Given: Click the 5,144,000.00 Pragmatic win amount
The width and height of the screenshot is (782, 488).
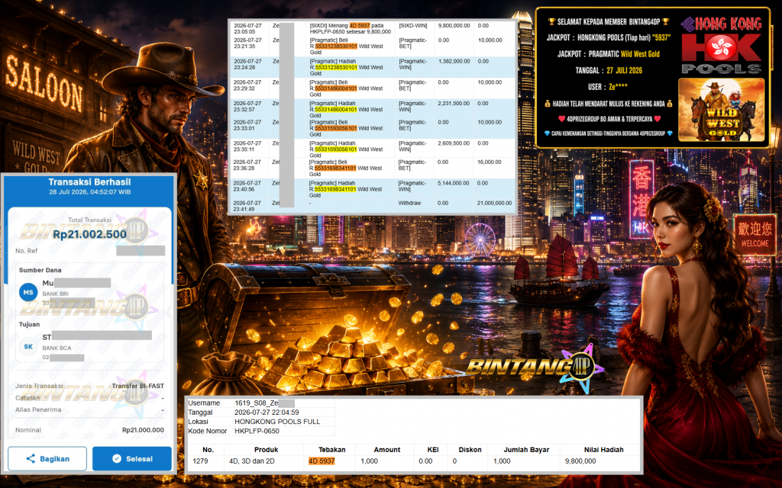Looking at the screenshot, I should [x=454, y=183].
